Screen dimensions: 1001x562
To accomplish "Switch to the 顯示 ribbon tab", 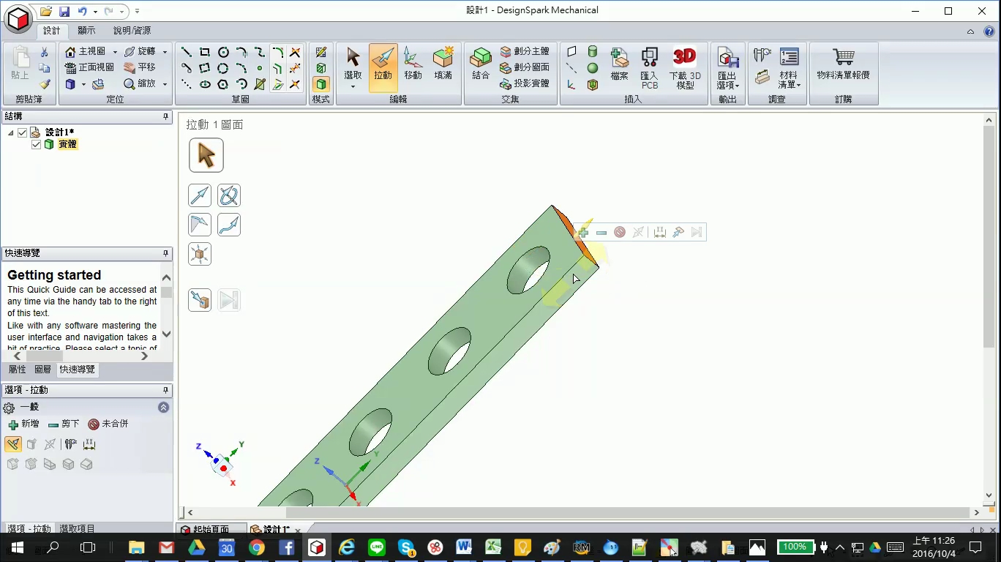I will (x=86, y=31).
